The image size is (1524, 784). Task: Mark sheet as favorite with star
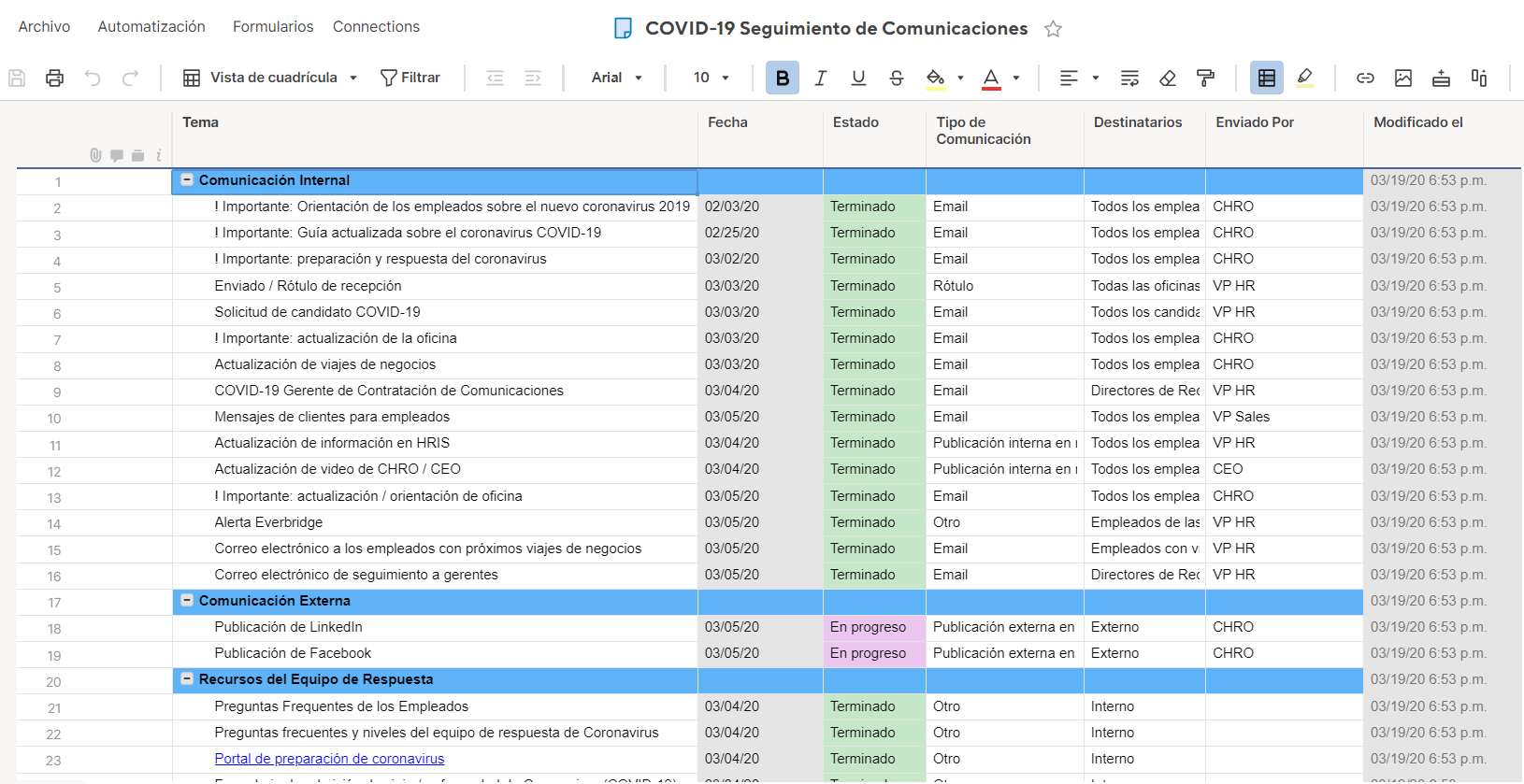pos(1053,29)
